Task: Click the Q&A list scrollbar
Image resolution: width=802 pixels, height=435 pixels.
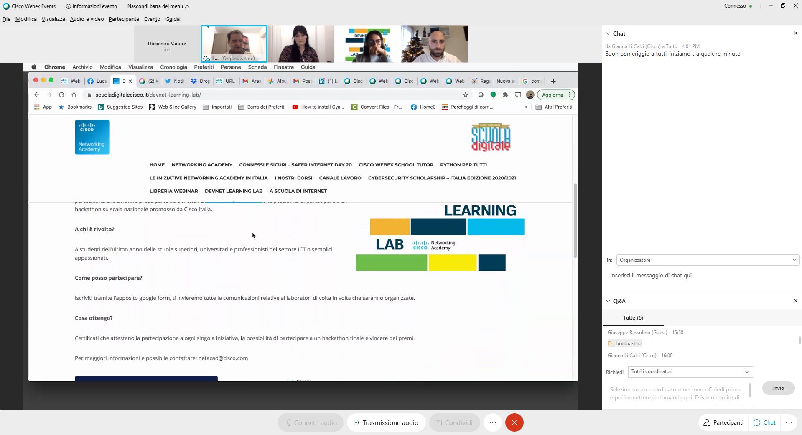Action: [x=800, y=340]
